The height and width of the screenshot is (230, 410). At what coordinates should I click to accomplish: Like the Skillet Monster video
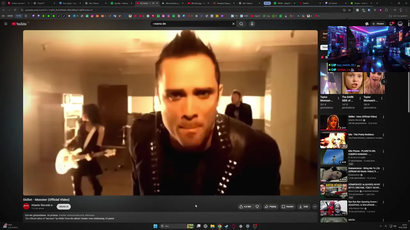coord(245,207)
